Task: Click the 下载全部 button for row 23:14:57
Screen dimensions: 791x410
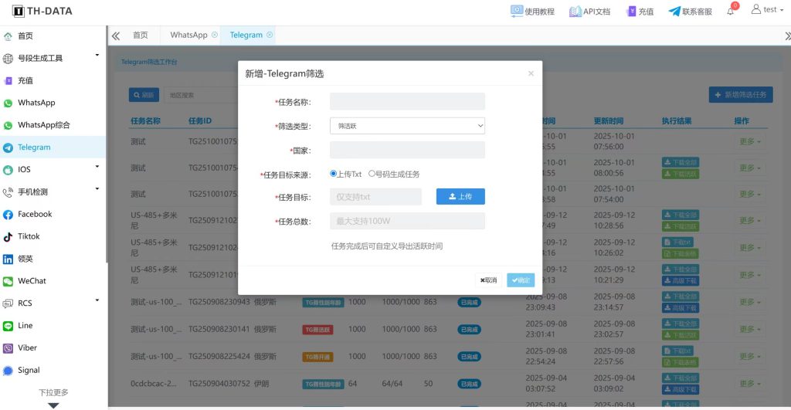Action: (x=681, y=296)
